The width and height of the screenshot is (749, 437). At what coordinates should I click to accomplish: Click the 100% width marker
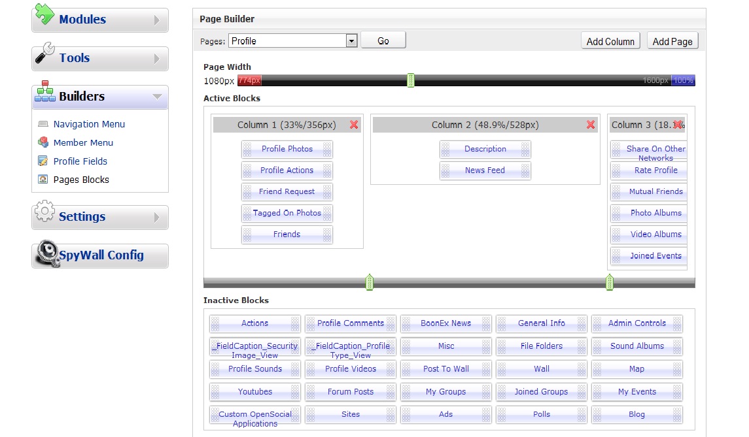pos(683,80)
